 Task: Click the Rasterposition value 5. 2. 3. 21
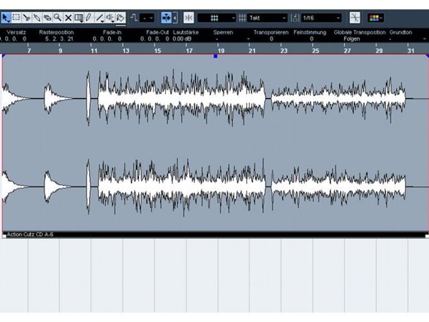tap(59, 39)
